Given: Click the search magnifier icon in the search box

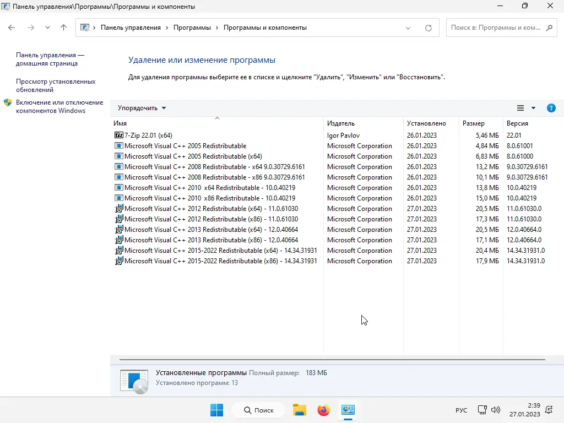Looking at the screenshot, I should [x=549, y=28].
